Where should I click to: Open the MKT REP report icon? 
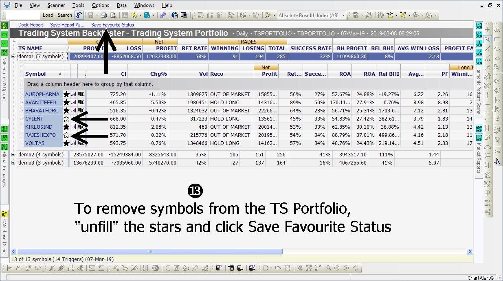click(479, 138)
